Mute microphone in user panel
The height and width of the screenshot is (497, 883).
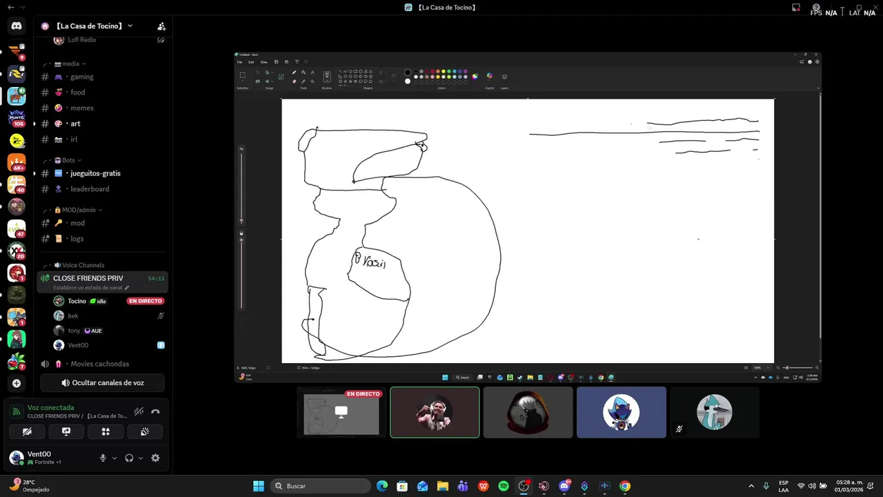(103, 458)
